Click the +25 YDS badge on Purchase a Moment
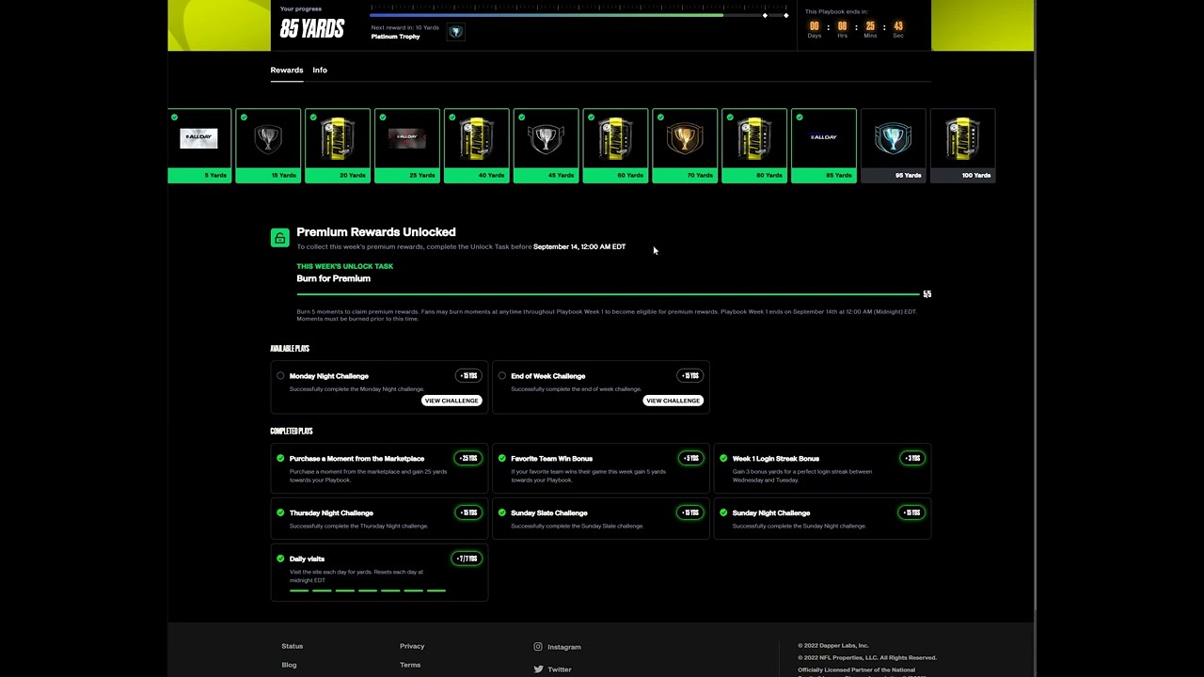 (468, 459)
